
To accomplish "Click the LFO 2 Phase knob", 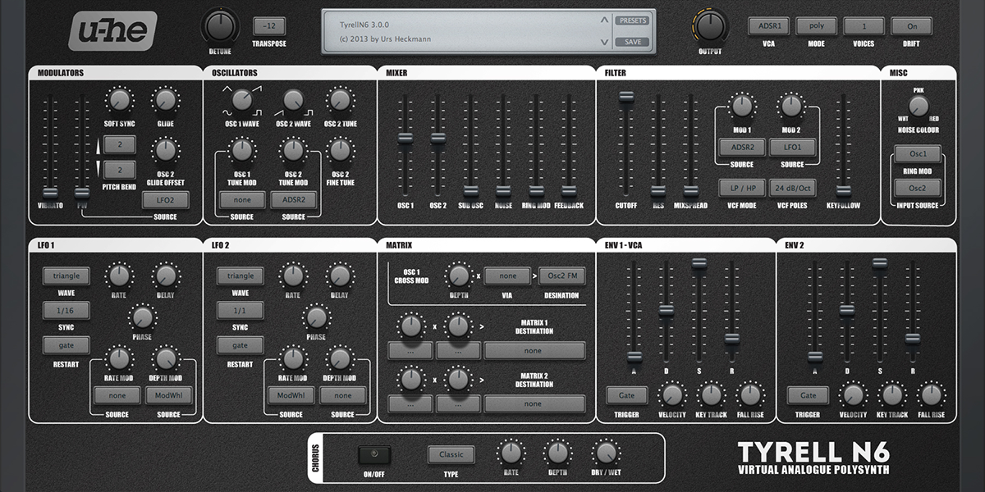I will 316,317.
